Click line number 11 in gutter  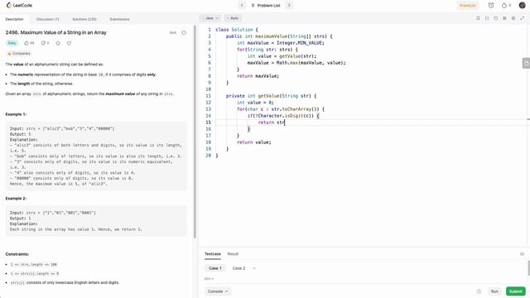click(208, 96)
